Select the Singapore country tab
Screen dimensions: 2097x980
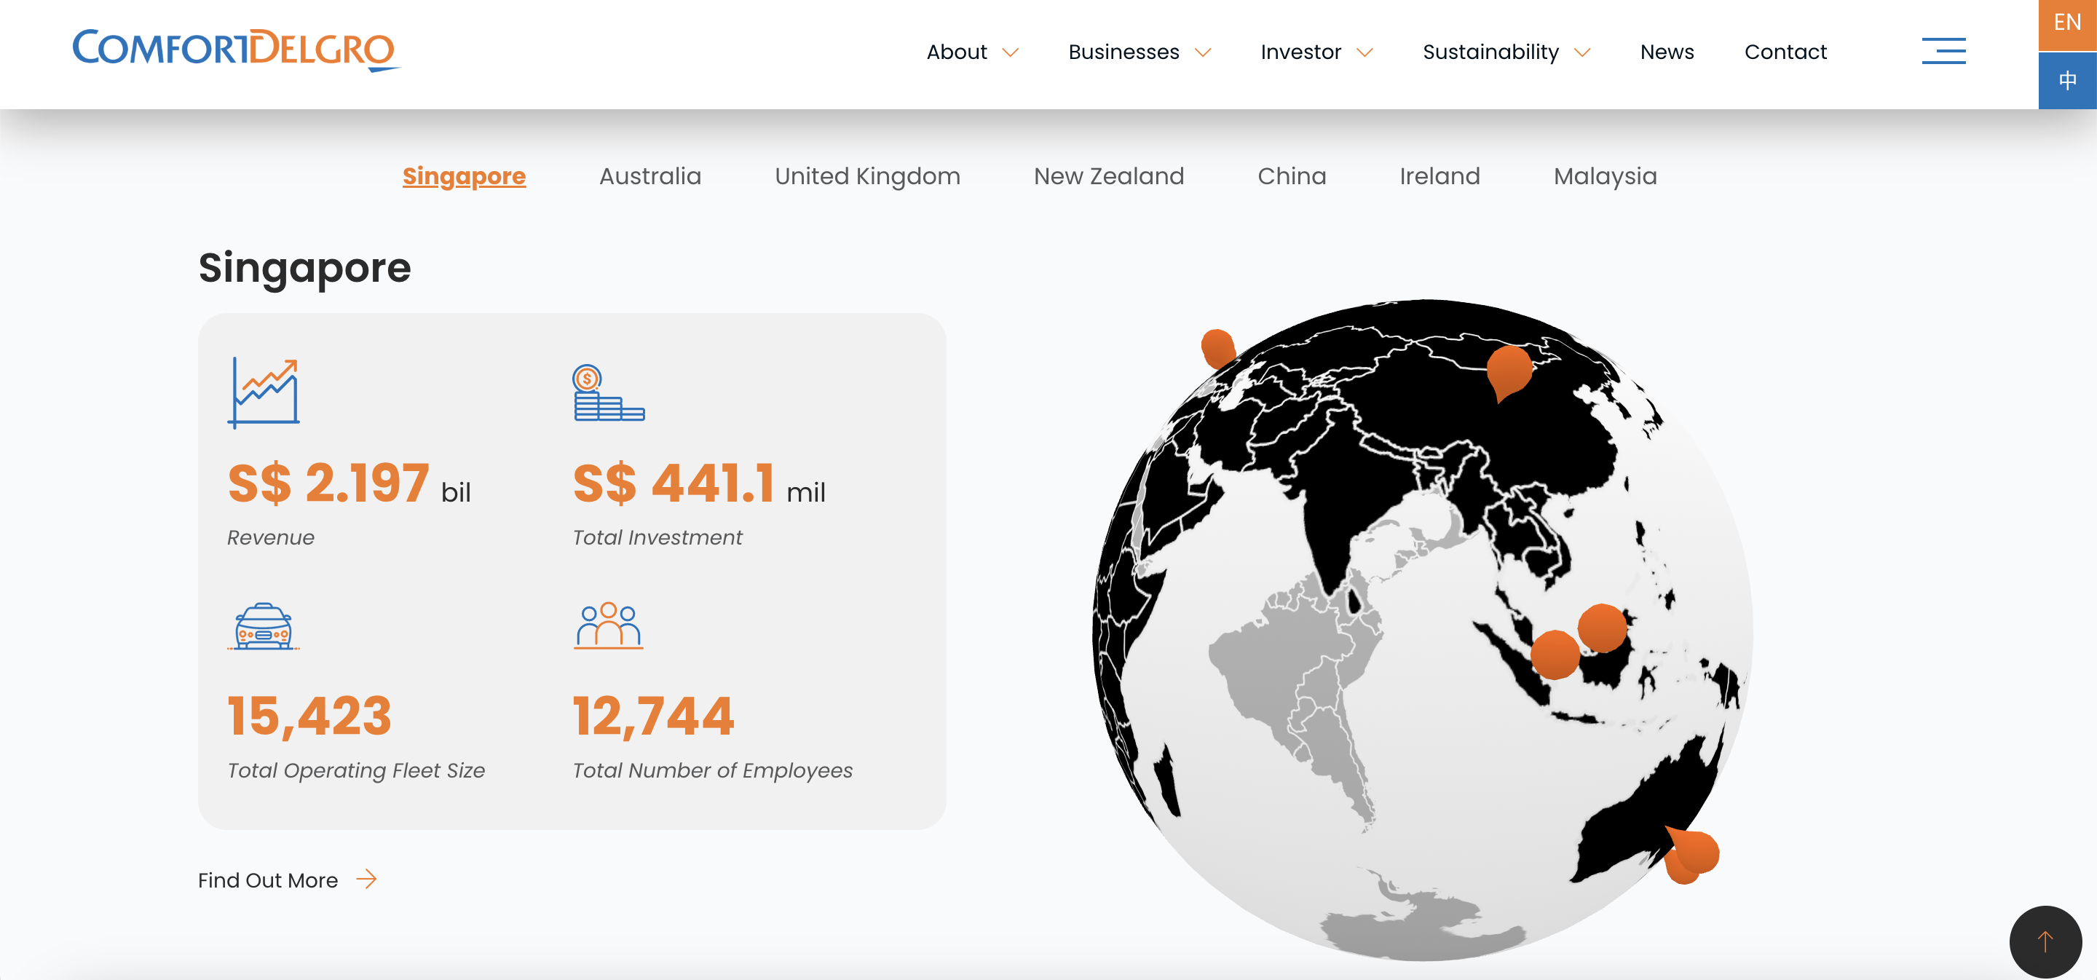coord(464,175)
